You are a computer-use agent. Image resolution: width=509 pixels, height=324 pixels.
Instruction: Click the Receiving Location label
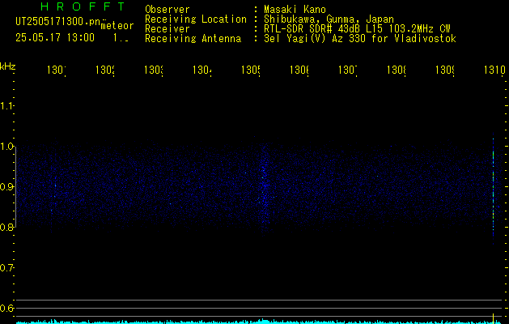[x=196, y=19]
